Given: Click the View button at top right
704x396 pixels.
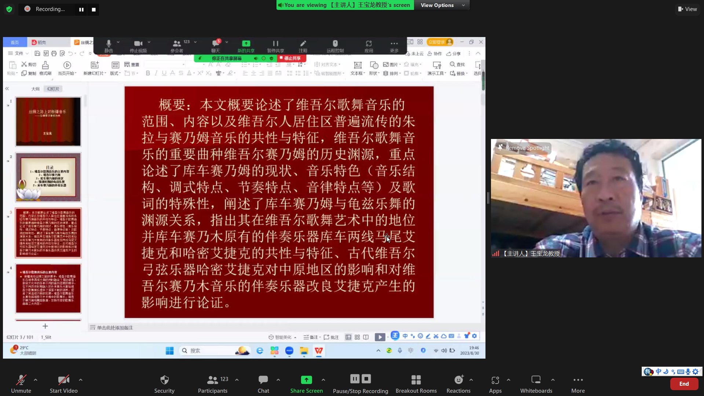Looking at the screenshot, I should point(687,9).
